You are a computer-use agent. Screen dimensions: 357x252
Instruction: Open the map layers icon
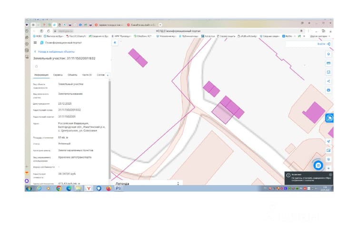coord(328,159)
